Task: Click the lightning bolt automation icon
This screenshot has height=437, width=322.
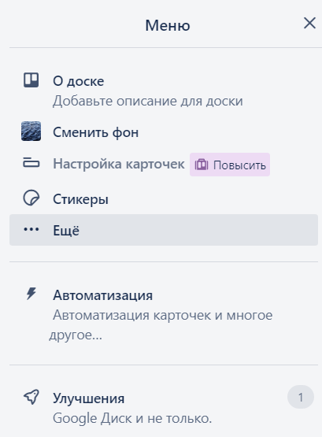Action: (x=31, y=294)
